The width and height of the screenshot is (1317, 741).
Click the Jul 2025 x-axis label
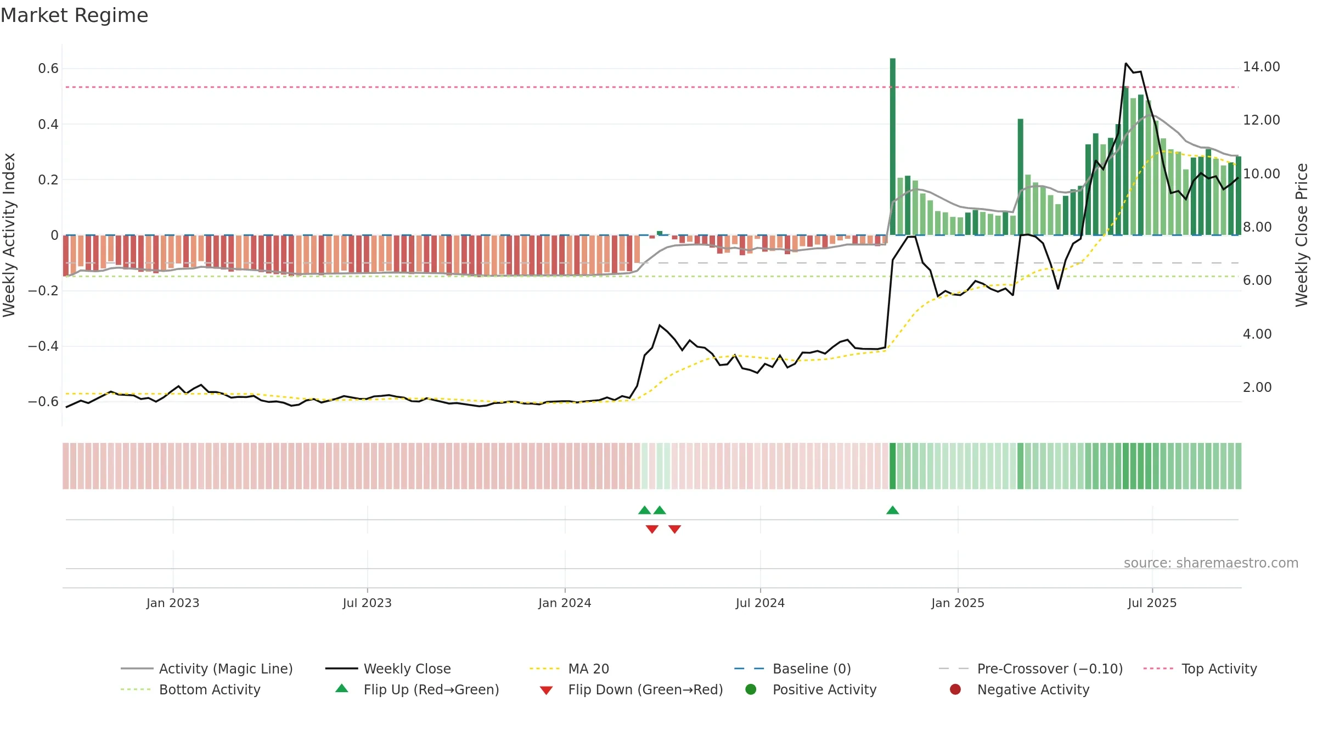pos(1152,603)
